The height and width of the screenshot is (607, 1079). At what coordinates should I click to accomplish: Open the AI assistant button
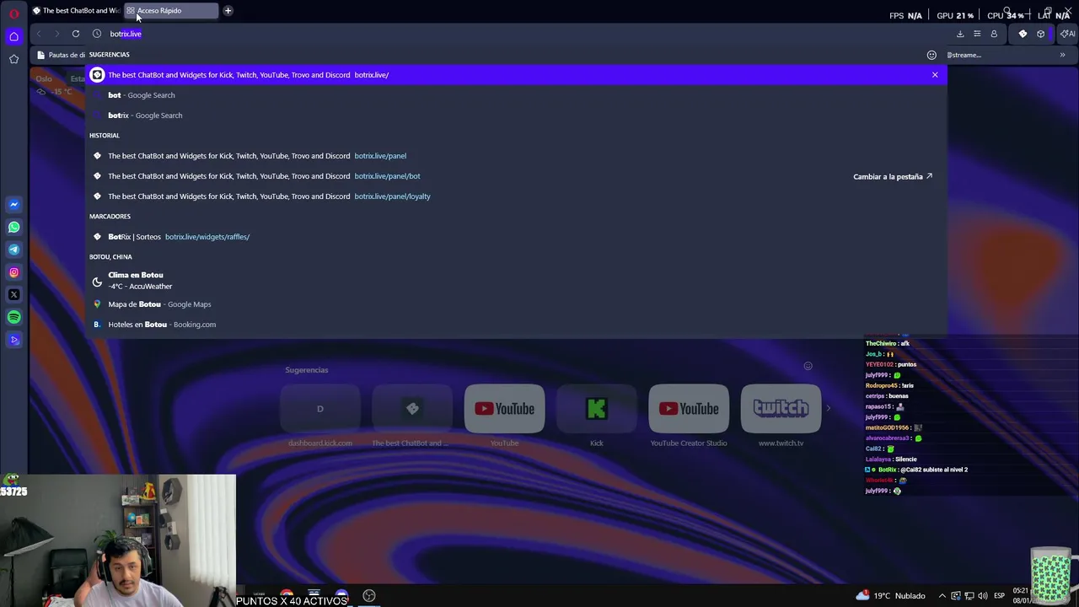click(x=1067, y=34)
